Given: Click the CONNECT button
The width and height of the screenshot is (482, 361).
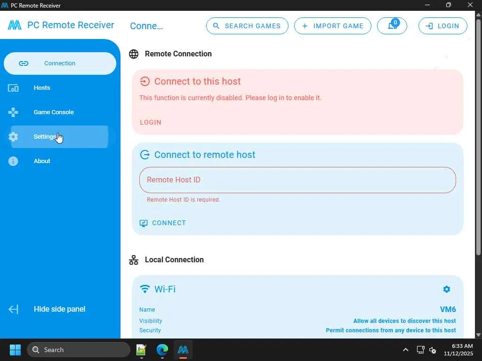Looking at the screenshot, I should click(x=163, y=223).
